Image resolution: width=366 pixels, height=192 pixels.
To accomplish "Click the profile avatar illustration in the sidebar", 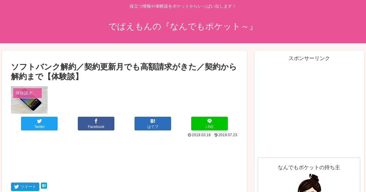I will coord(309,183).
